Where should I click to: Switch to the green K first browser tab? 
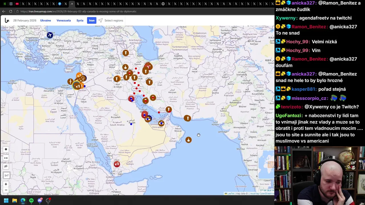(x=5, y=4)
